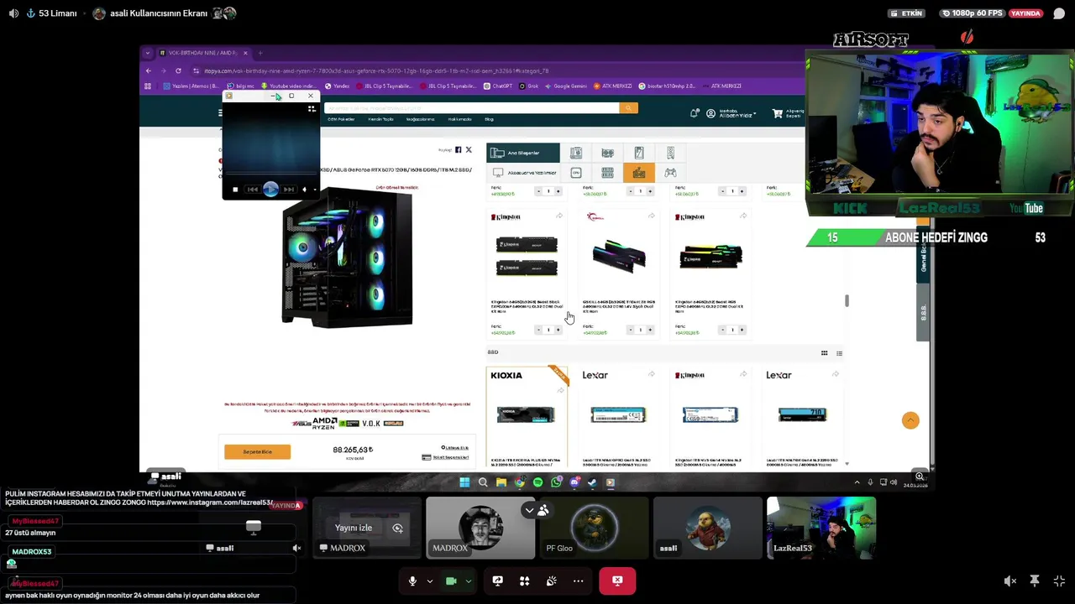Screen dimensions: 1075x604
Task: Click the orange search button
Action: 628,108
